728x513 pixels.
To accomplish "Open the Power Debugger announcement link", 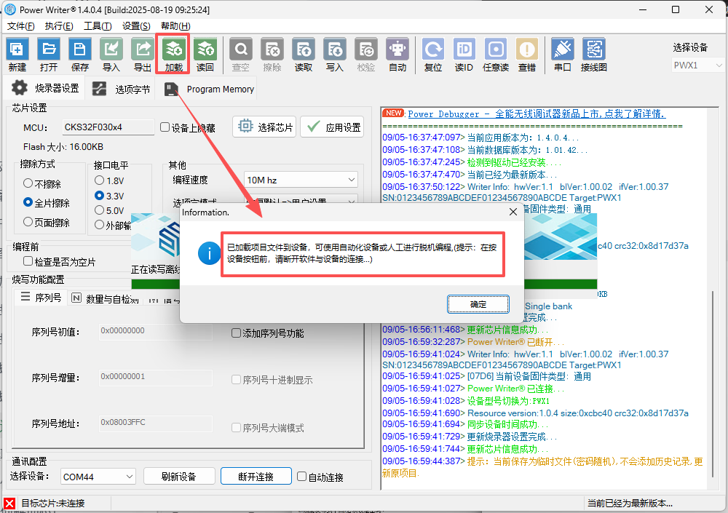I will [537, 114].
